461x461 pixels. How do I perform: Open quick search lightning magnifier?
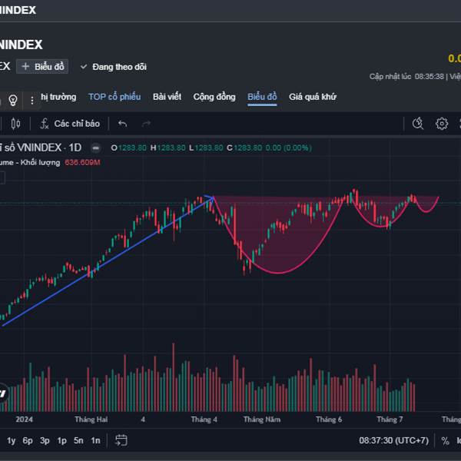(x=418, y=124)
